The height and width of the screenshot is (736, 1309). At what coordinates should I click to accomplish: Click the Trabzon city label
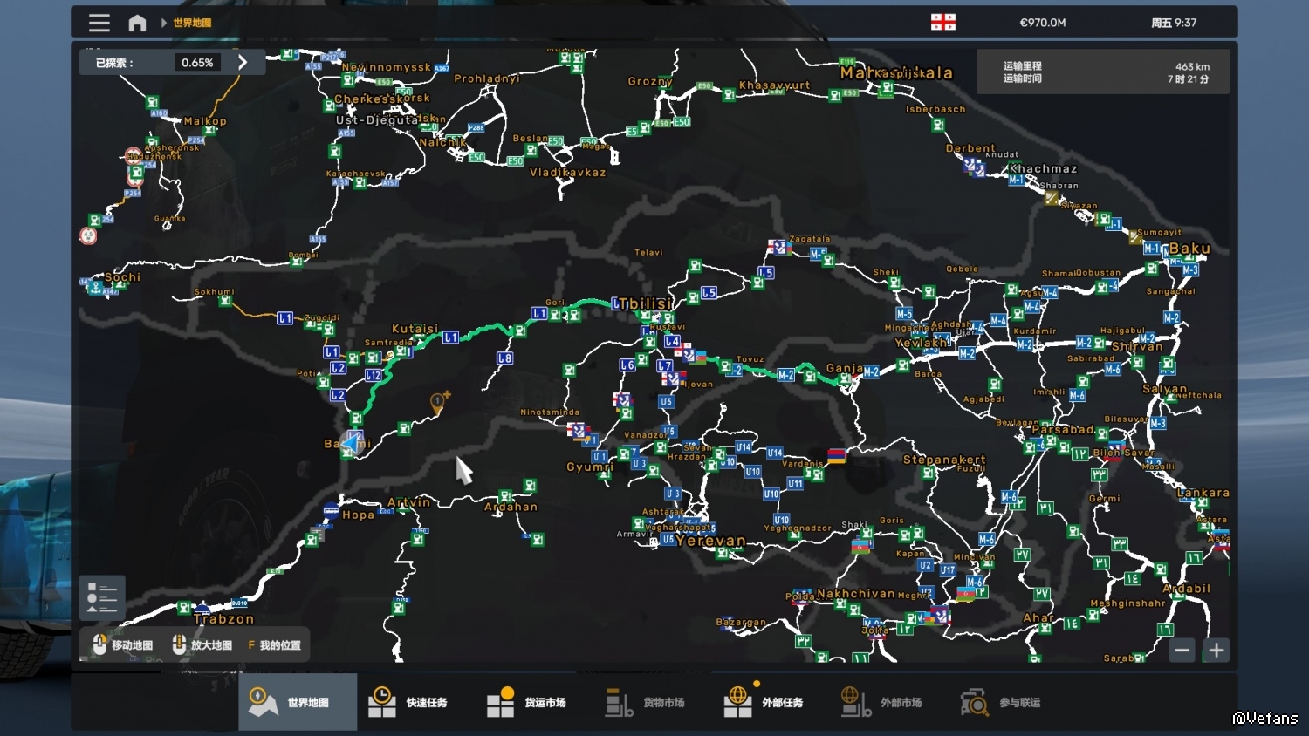pos(224,619)
